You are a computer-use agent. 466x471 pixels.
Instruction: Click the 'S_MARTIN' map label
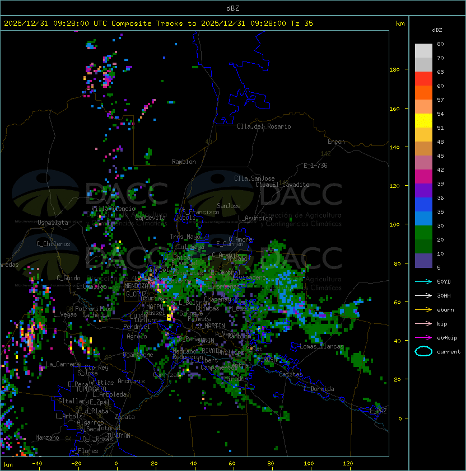[x=211, y=326]
